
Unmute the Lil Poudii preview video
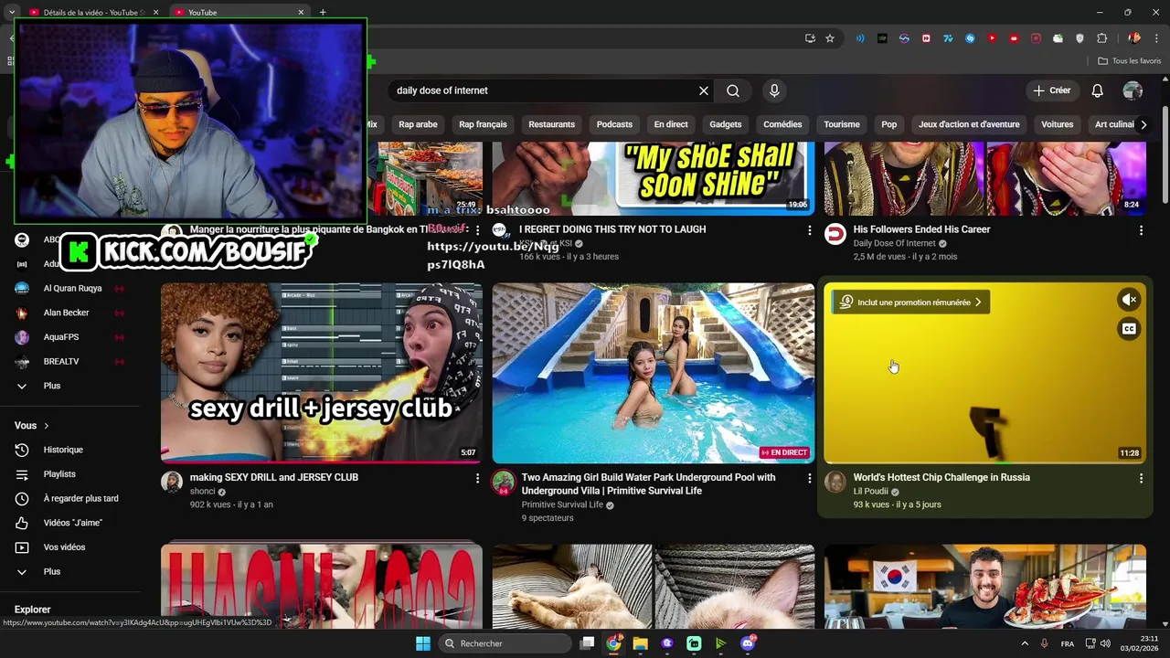click(x=1130, y=300)
